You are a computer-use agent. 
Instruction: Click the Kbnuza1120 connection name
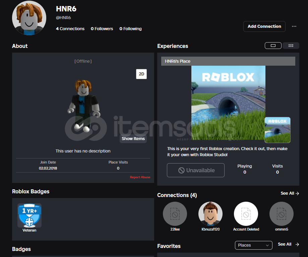[x=210, y=229]
